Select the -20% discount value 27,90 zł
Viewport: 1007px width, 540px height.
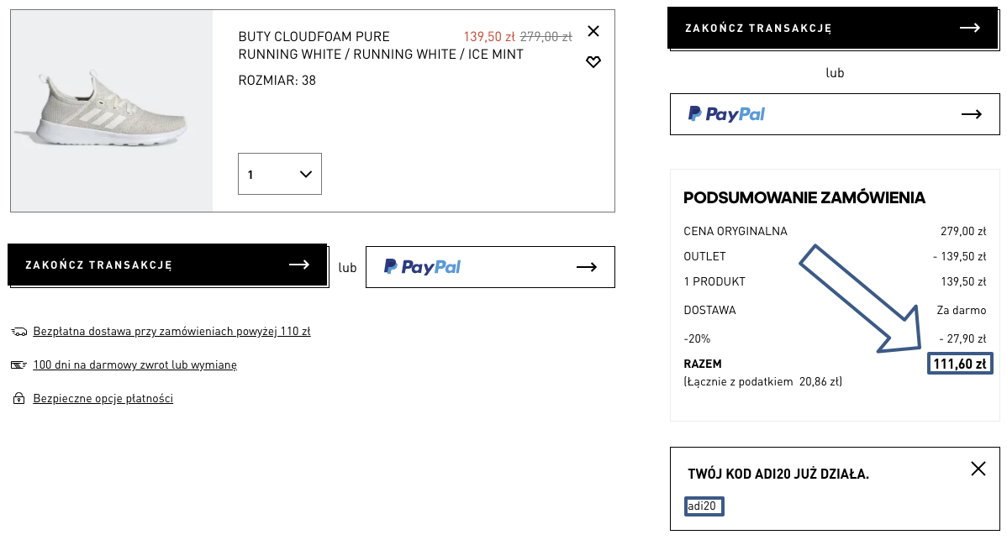pos(962,338)
